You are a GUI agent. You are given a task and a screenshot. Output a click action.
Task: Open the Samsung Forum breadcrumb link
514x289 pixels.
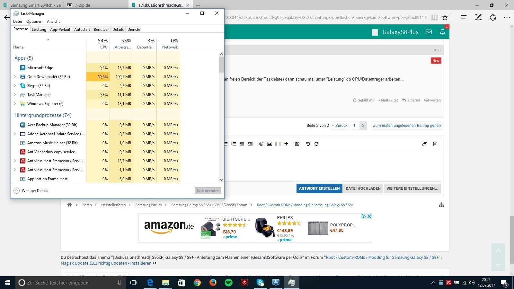[x=148, y=205]
